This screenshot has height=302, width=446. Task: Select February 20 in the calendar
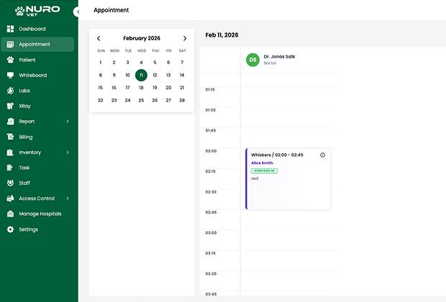click(x=168, y=88)
